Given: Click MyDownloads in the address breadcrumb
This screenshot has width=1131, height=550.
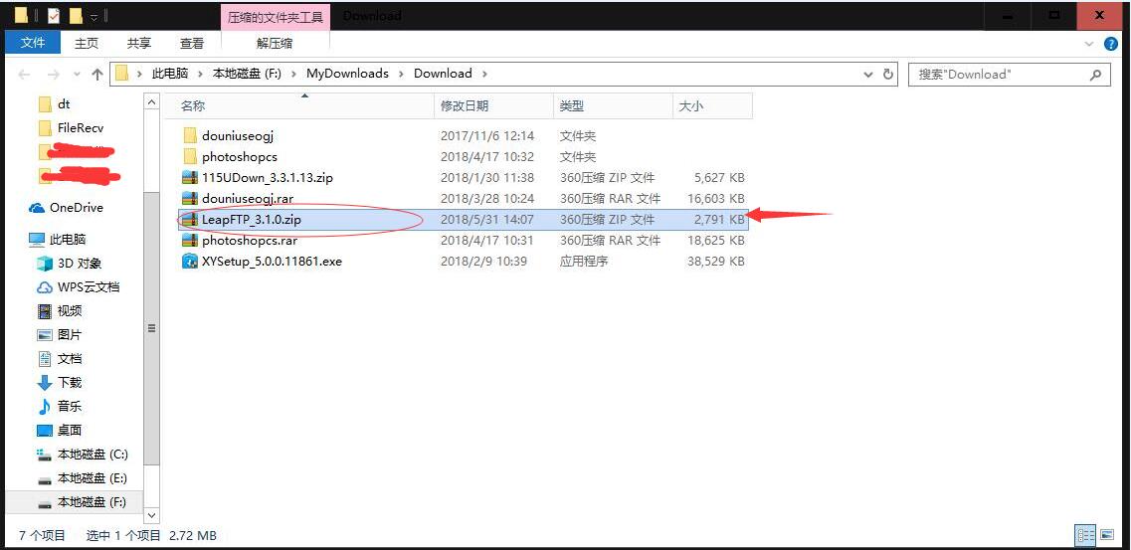Looking at the screenshot, I should pos(347,74).
